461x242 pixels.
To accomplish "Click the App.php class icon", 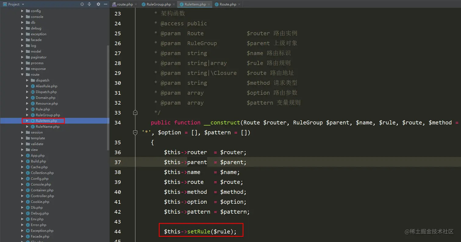I will [28, 156].
